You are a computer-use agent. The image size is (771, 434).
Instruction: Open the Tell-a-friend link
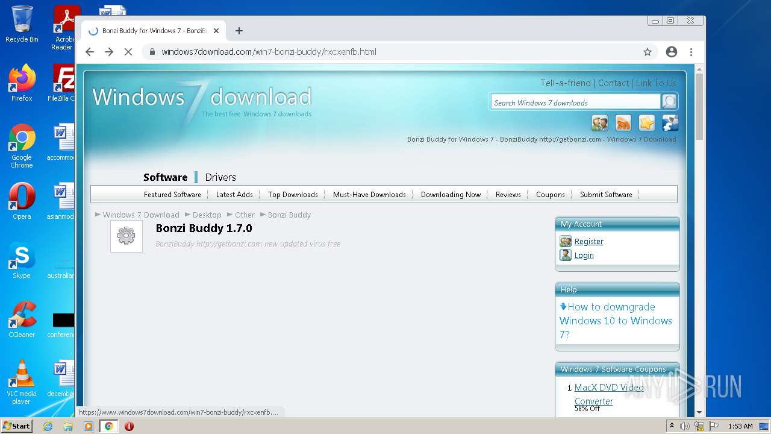point(566,83)
